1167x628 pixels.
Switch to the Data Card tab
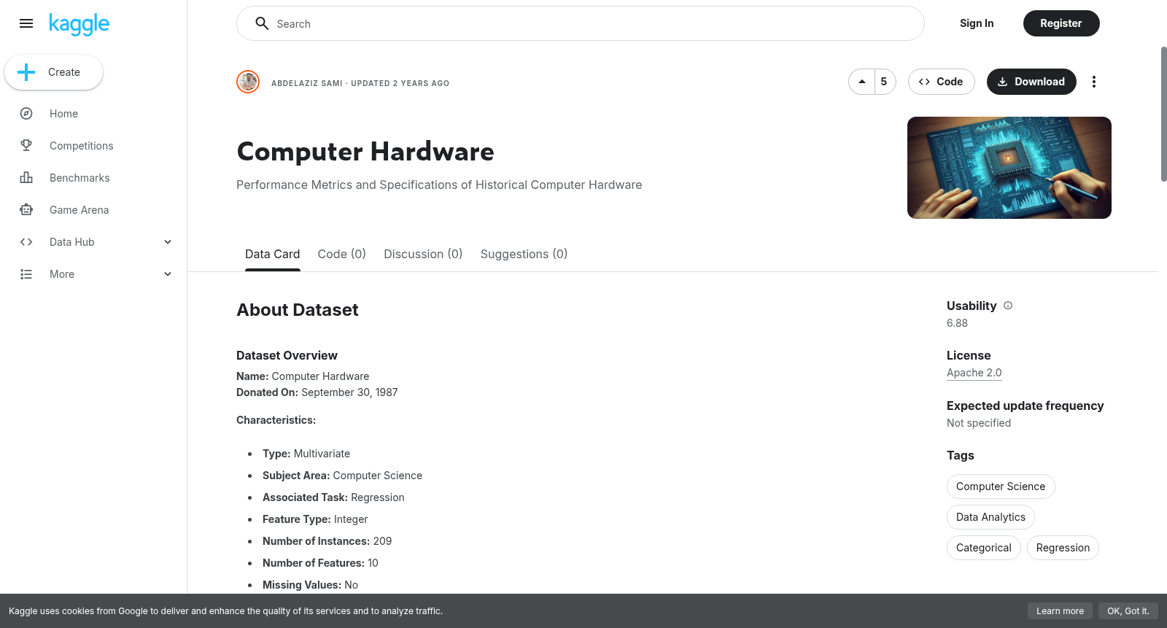pos(272,254)
